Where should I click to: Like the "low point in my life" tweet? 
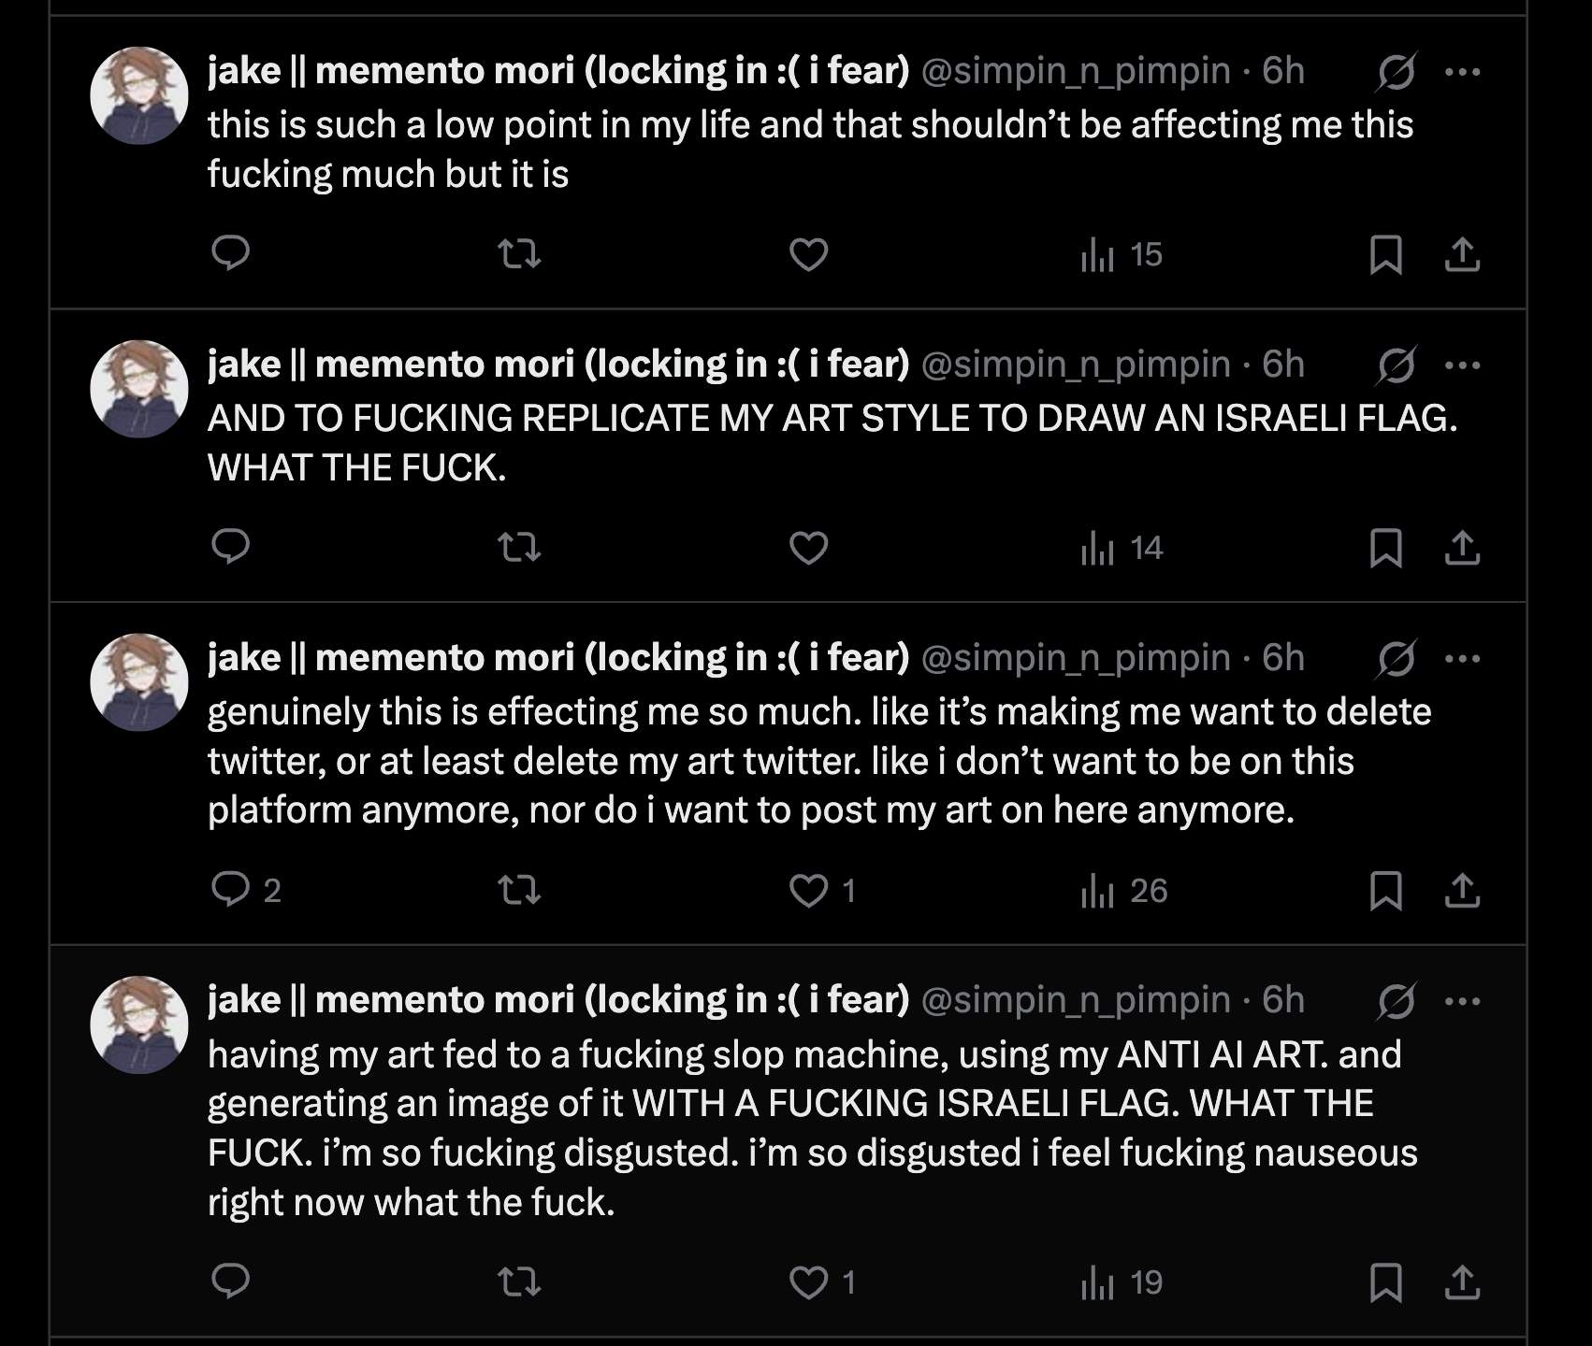point(809,254)
